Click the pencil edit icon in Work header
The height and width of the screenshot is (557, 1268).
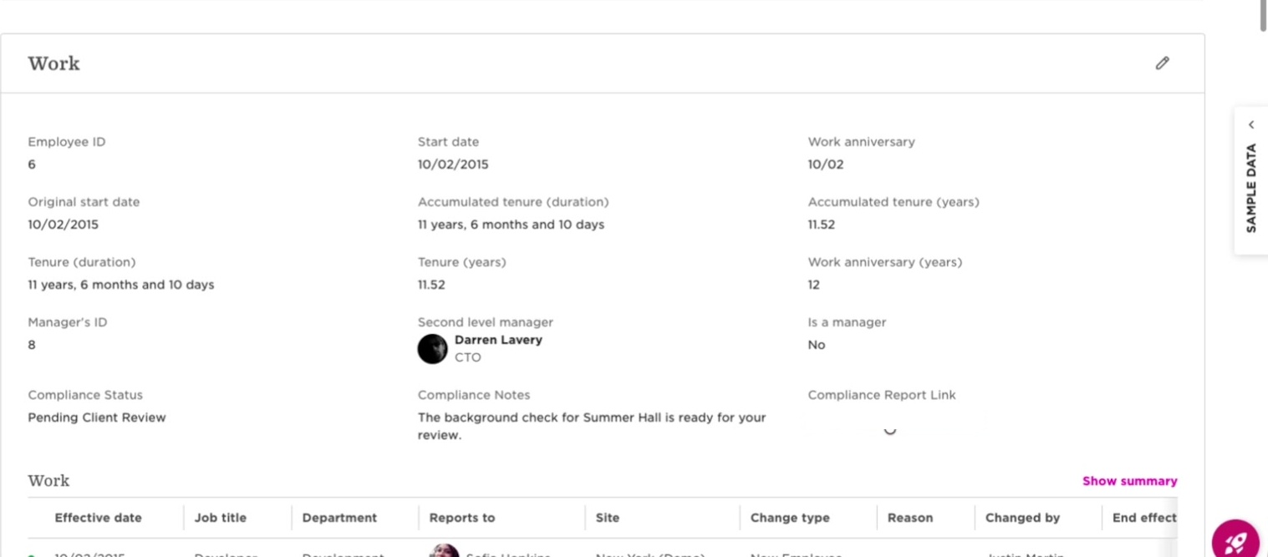point(1162,63)
